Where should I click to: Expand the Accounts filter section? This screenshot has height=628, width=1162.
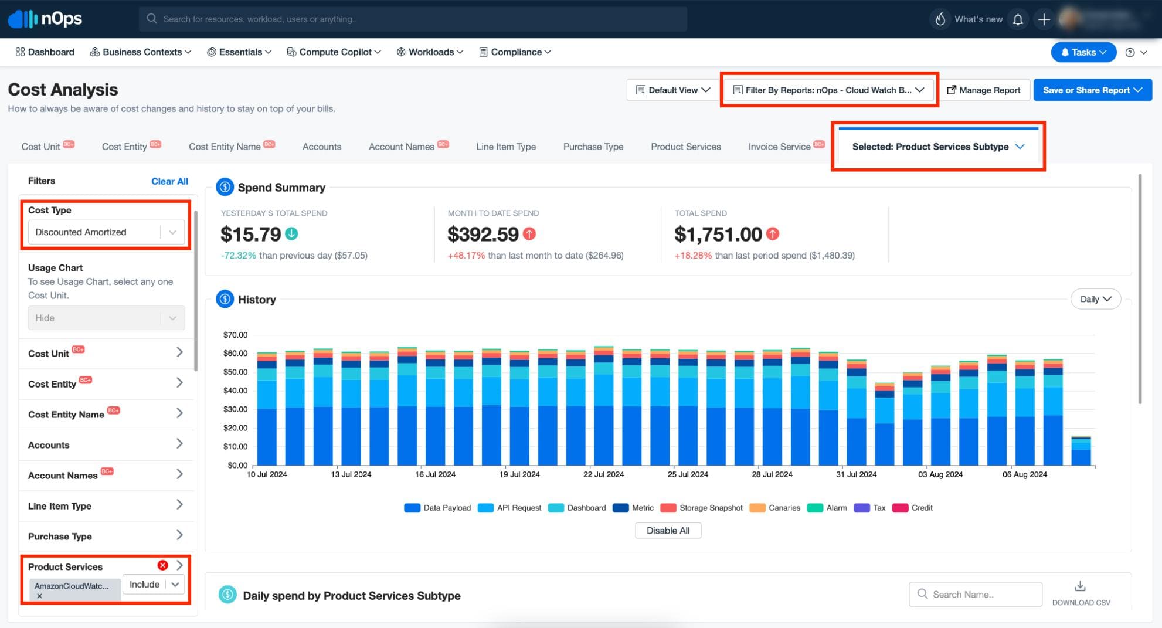[106, 444]
